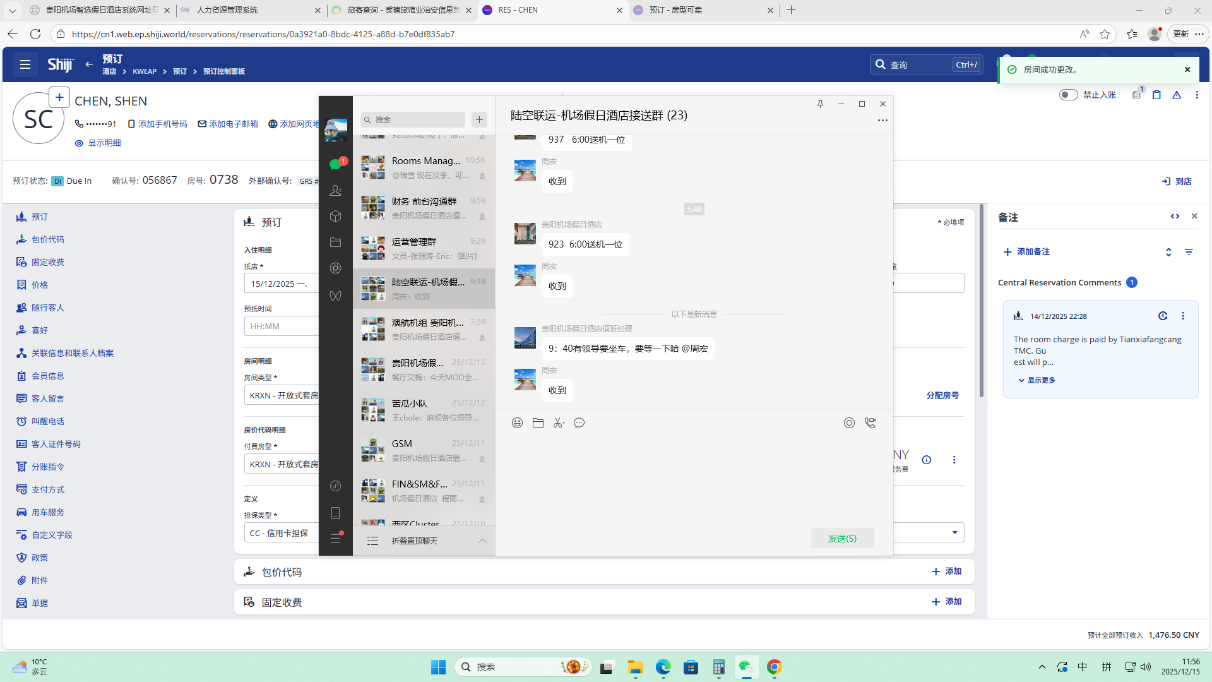Open the WeChat favorites cube icon
The width and height of the screenshot is (1212, 682).
[x=335, y=216]
